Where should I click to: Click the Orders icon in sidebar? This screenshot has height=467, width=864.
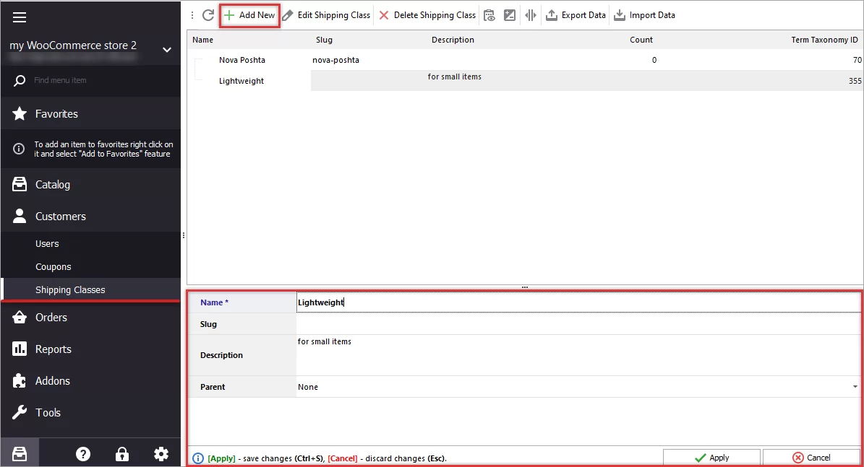pos(20,317)
